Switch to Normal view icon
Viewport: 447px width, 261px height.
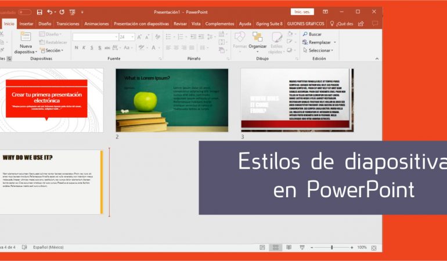click(x=262, y=247)
